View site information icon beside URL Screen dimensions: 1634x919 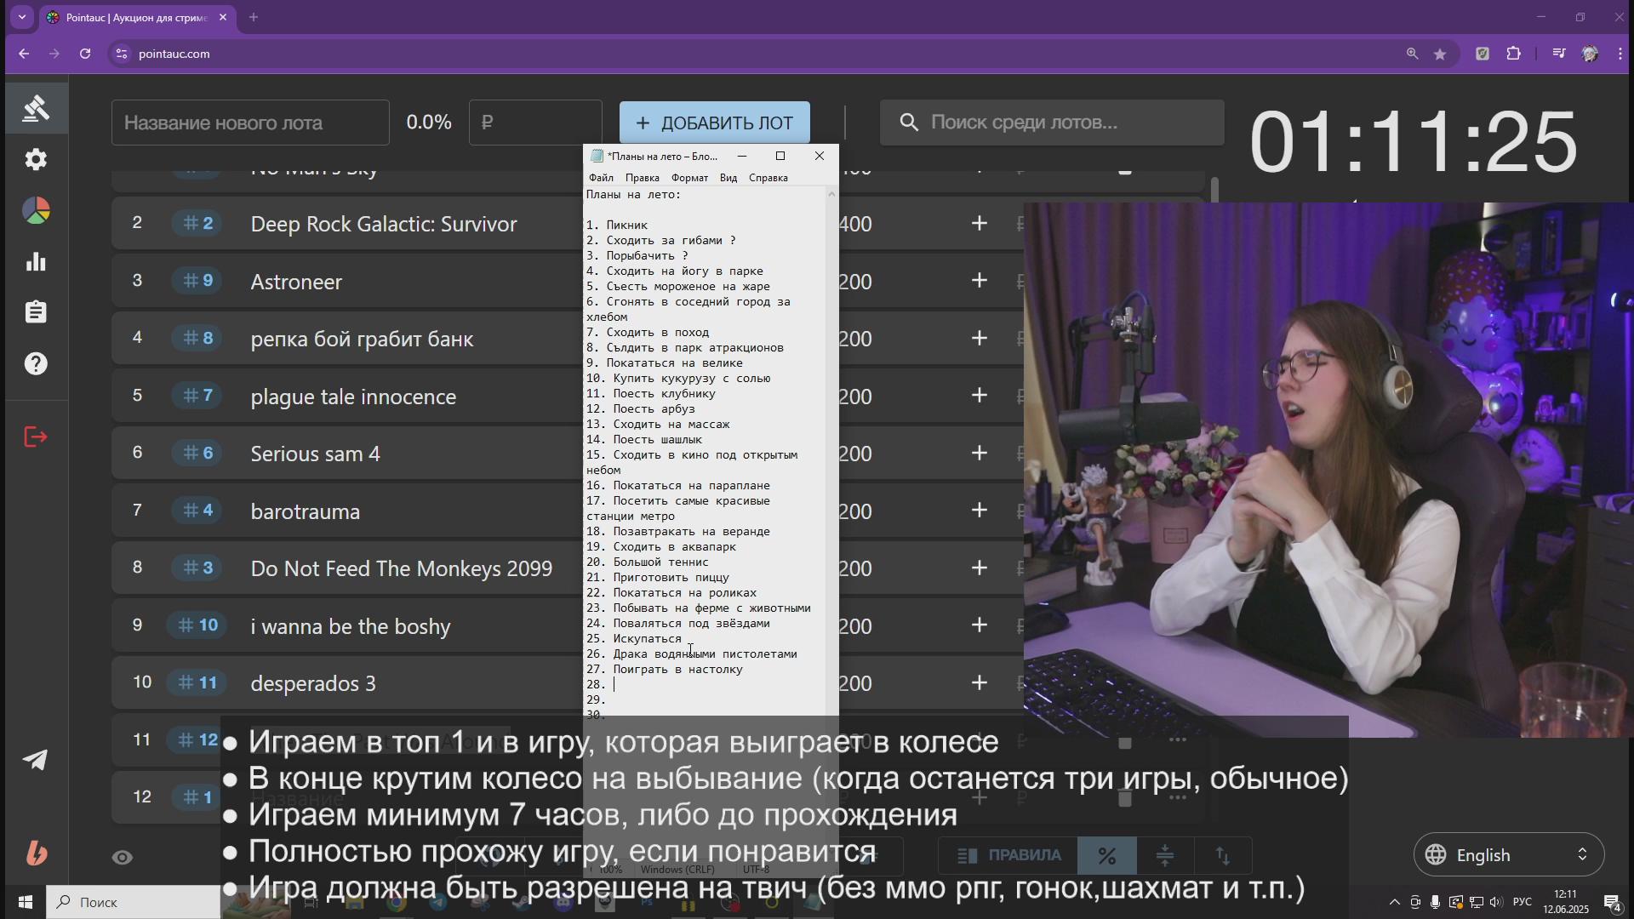tap(122, 54)
